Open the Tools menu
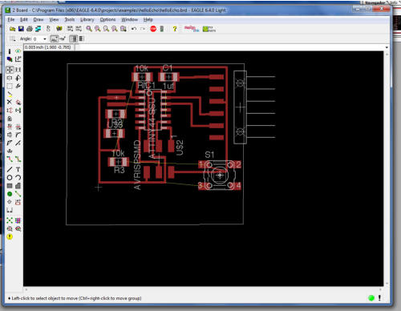401x311 pixels. click(70, 19)
